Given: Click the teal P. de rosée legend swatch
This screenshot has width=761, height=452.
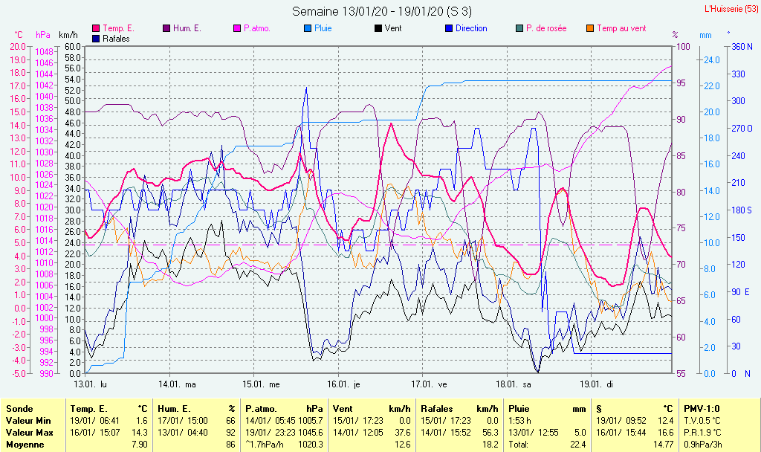Looking at the screenshot, I should [x=519, y=29].
